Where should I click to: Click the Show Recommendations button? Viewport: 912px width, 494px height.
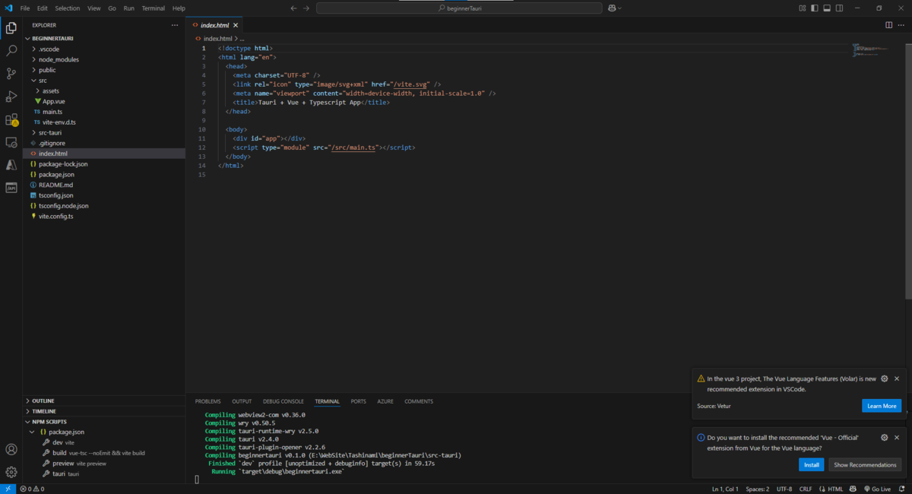coord(865,464)
